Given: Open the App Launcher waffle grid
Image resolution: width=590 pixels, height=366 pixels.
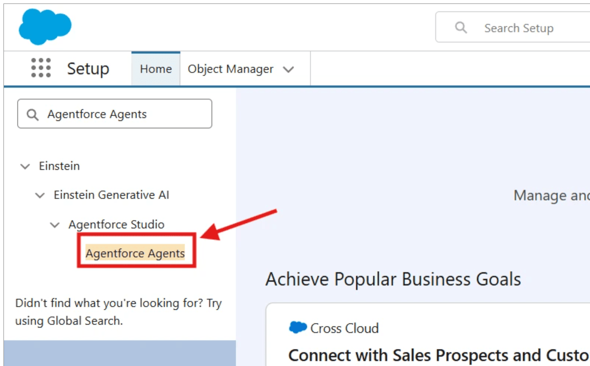Looking at the screenshot, I should point(41,69).
